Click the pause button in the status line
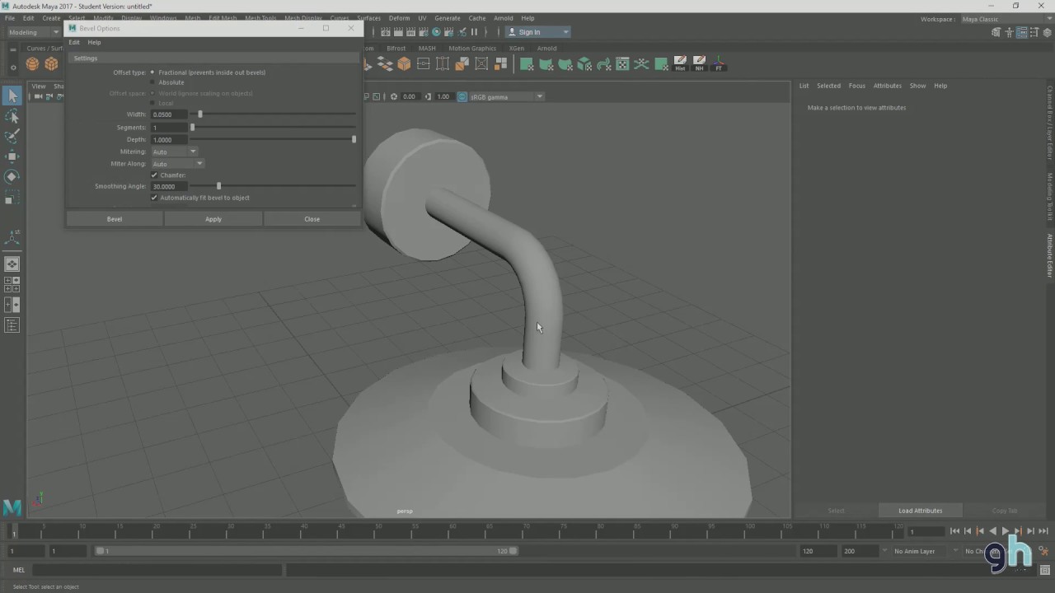Screen dimensions: 1055x593 click(x=474, y=32)
